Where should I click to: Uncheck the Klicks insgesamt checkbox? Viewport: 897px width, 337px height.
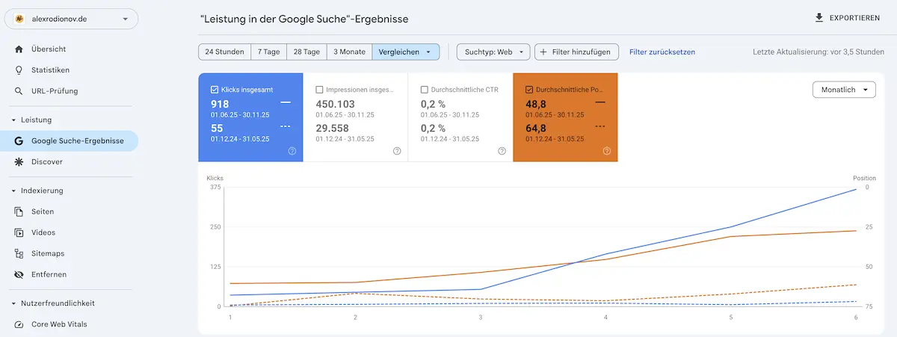click(215, 89)
